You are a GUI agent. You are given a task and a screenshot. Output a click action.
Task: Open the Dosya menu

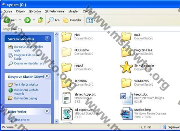point(8,11)
